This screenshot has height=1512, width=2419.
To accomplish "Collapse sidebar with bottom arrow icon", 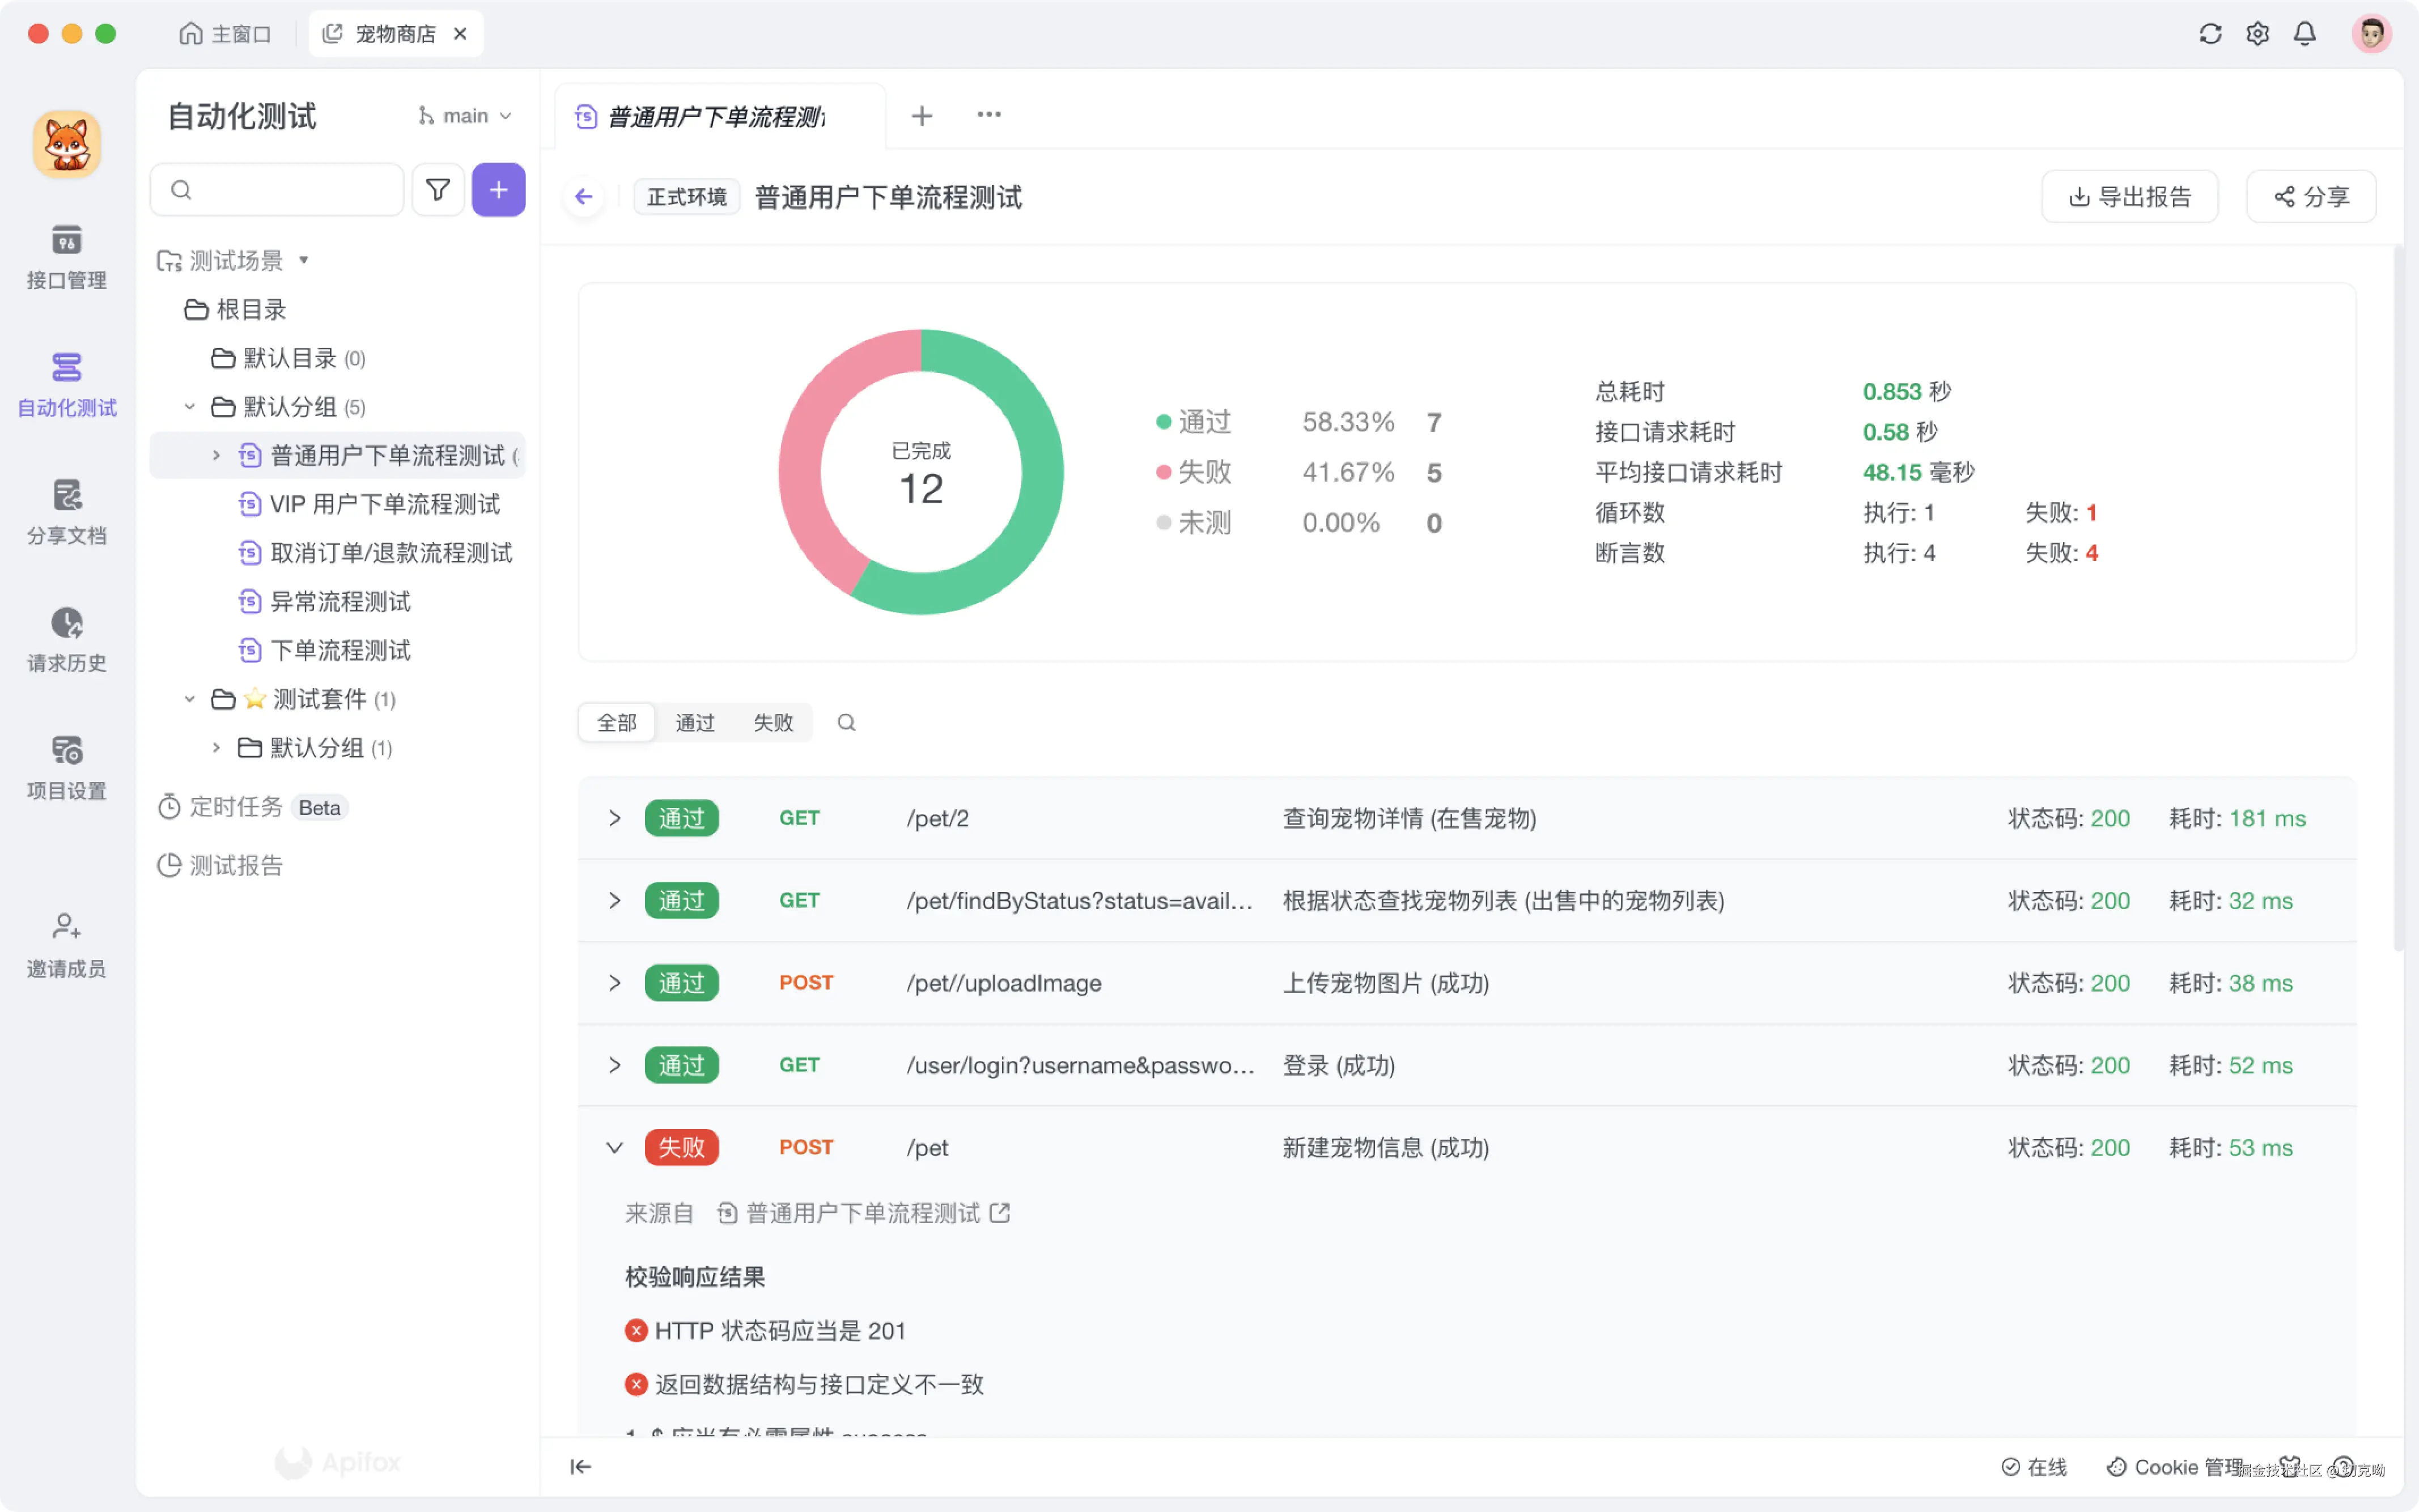I will pyautogui.click(x=580, y=1466).
